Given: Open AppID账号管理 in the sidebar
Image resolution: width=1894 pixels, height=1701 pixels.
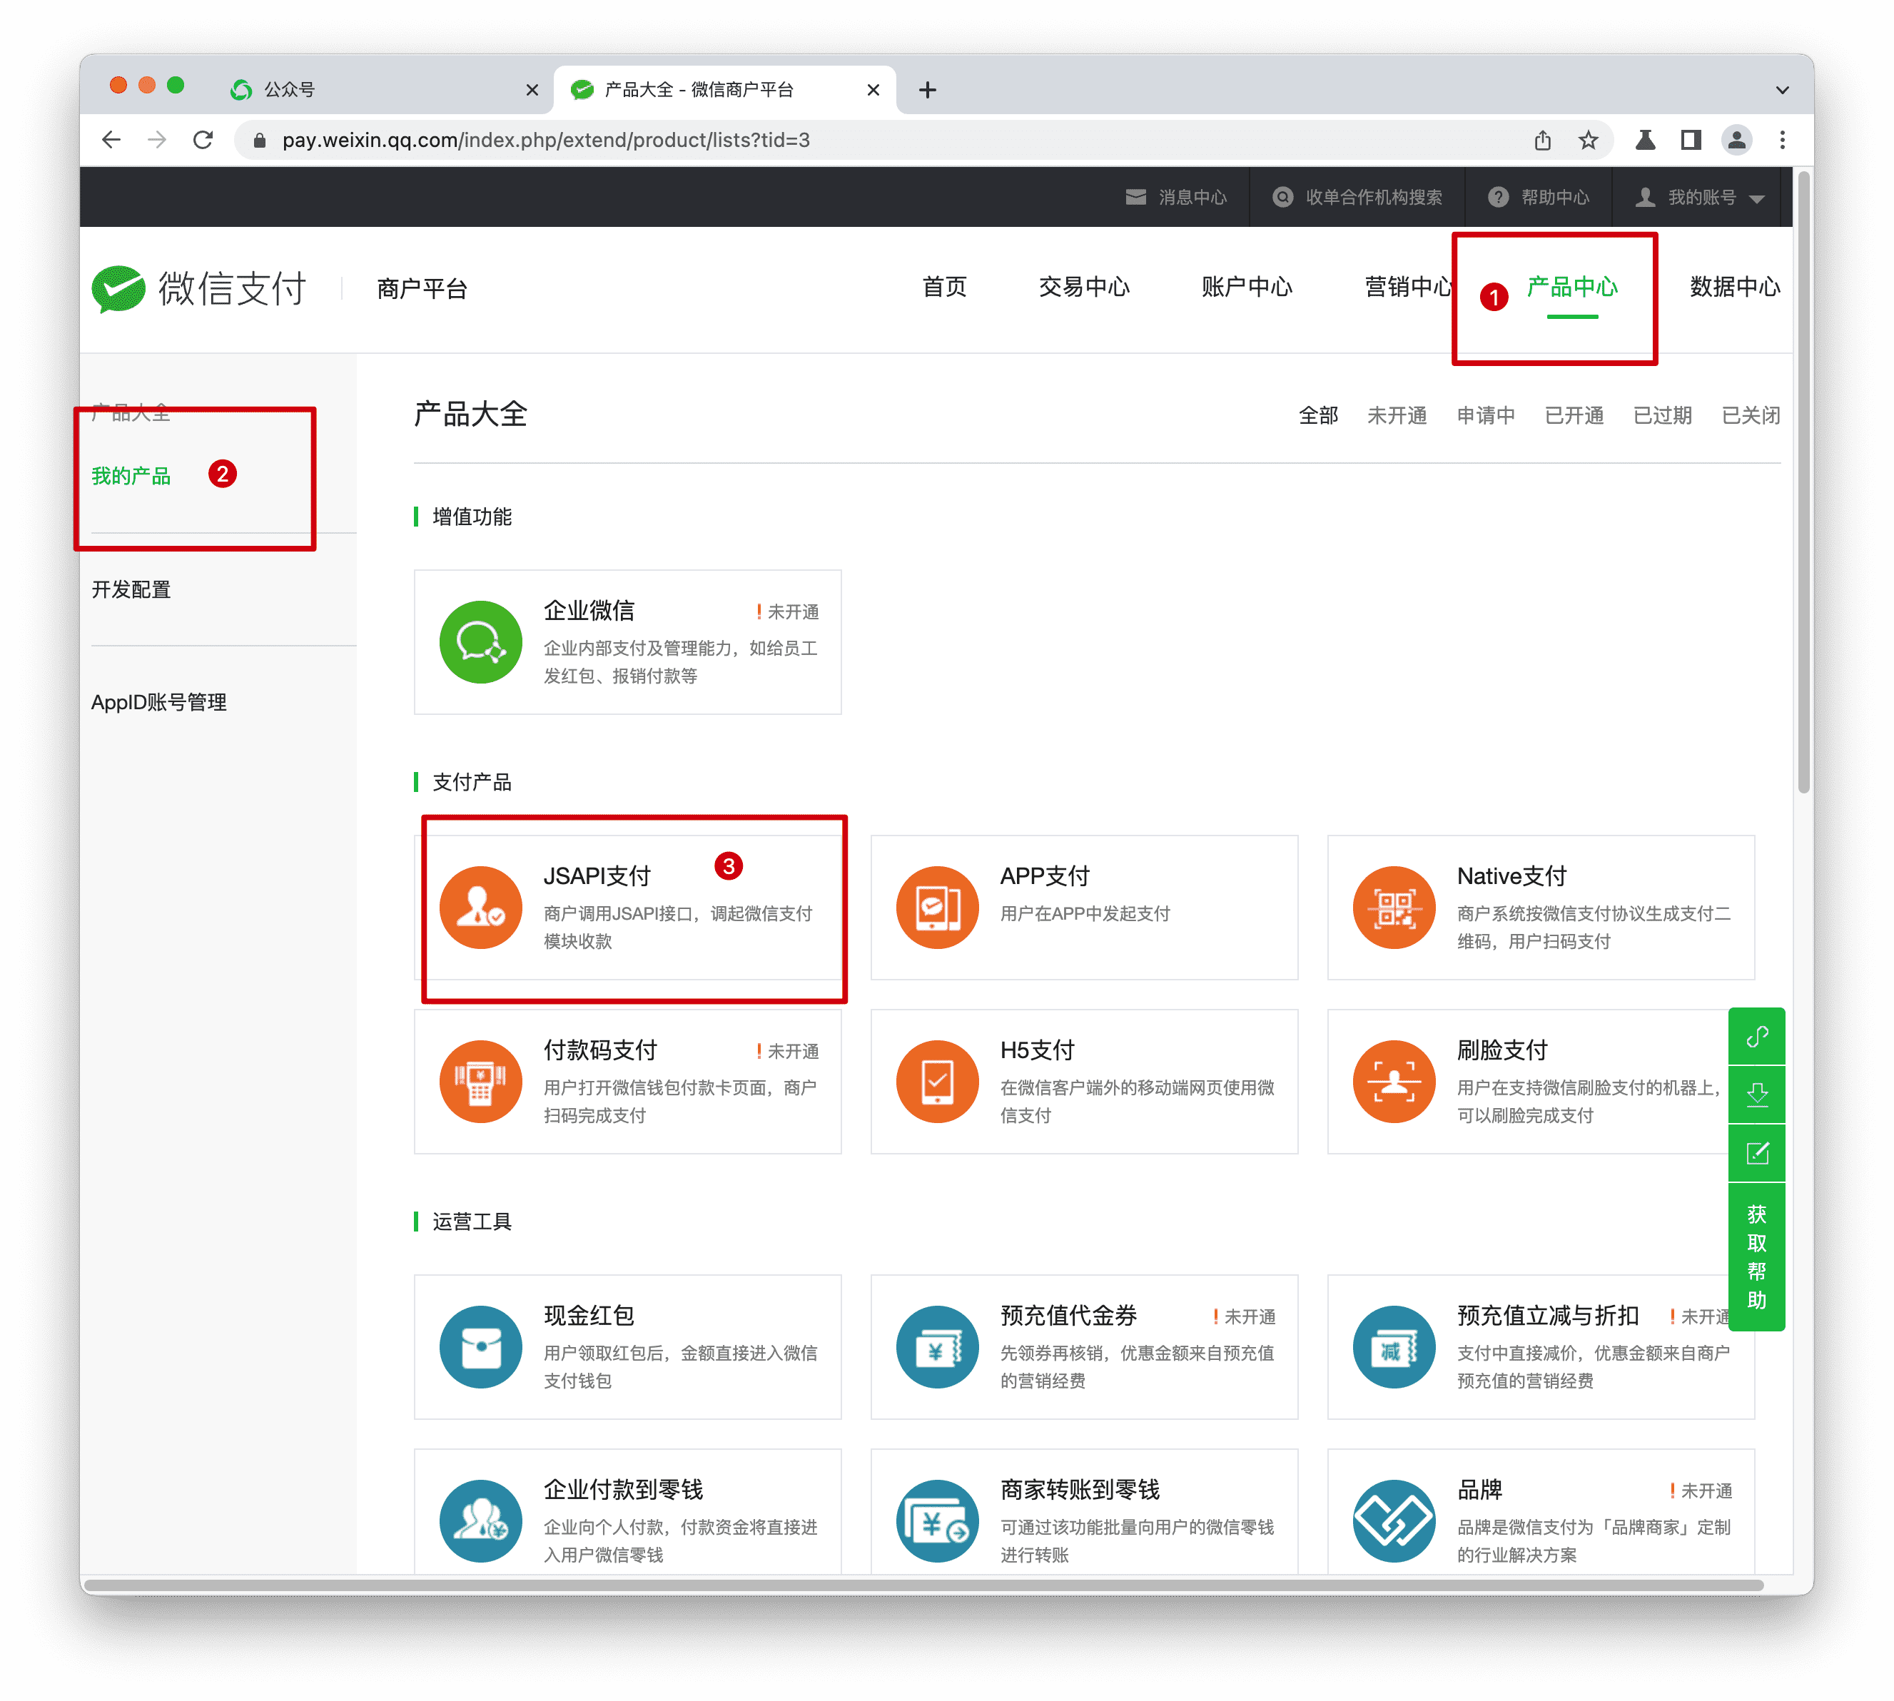Looking at the screenshot, I should tap(158, 702).
